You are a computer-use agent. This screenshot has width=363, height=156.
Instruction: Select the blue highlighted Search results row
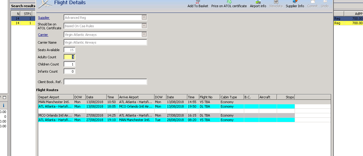tap(23, 19)
